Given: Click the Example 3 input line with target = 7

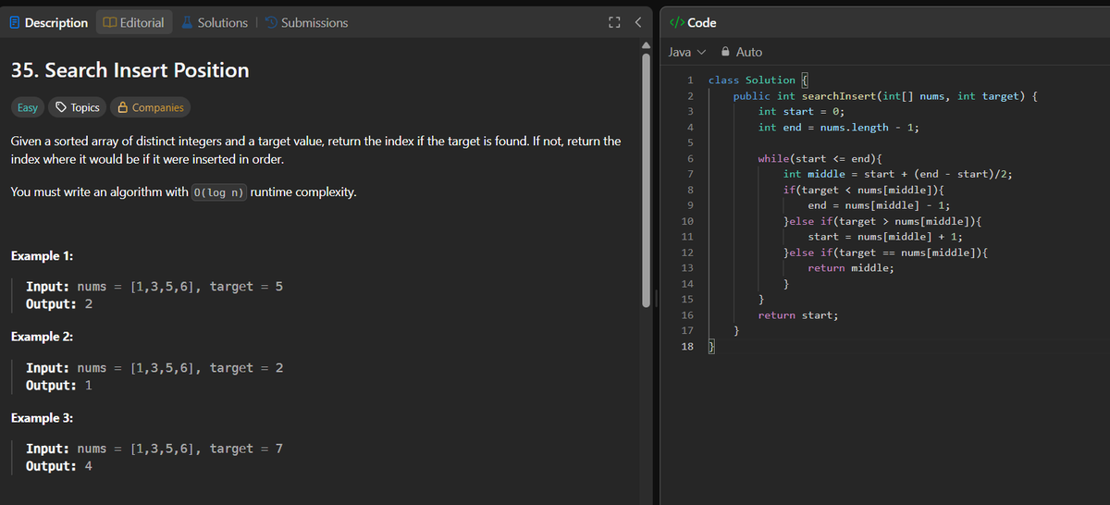Looking at the screenshot, I should pyautogui.click(x=154, y=449).
